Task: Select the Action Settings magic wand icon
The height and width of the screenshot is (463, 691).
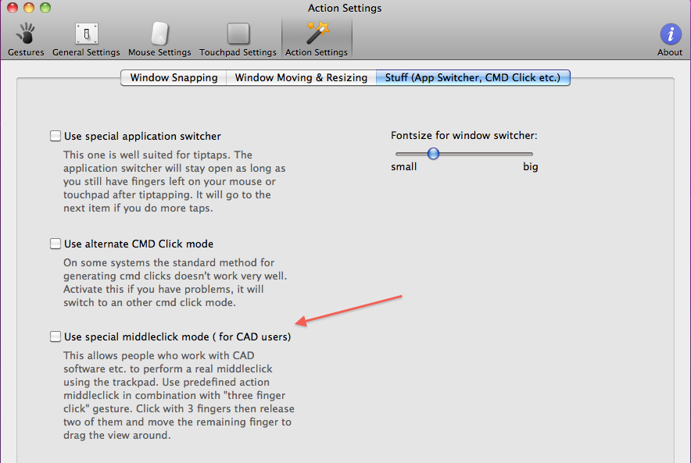Action: pyautogui.click(x=317, y=34)
